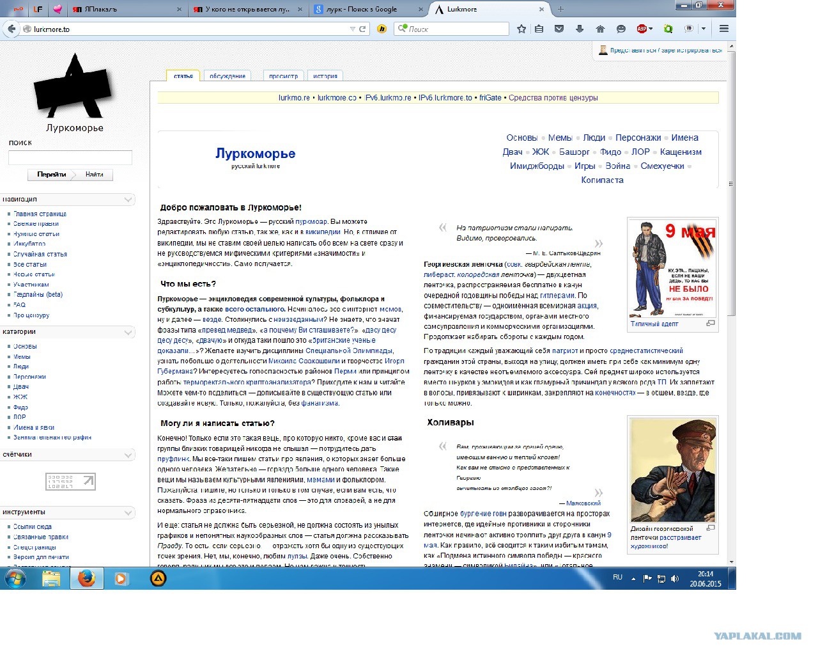
Task: Click the green extension icon next to ABP
Action: (x=668, y=29)
